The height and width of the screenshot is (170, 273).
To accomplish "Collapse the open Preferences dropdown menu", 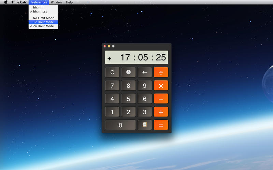I will pyautogui.click(x=39, y=2).
